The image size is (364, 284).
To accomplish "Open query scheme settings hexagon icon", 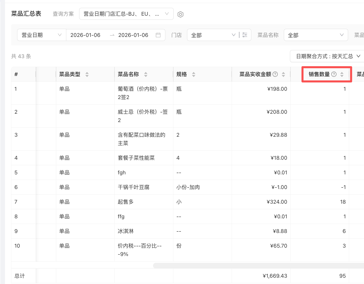I will [x=180, y=14].
